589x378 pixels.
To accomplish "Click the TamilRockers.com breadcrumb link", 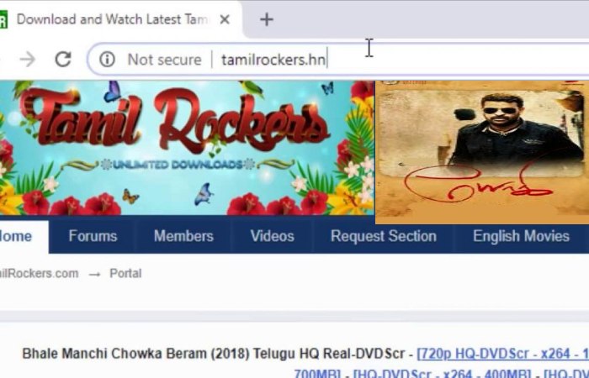I will pos(38,273).
